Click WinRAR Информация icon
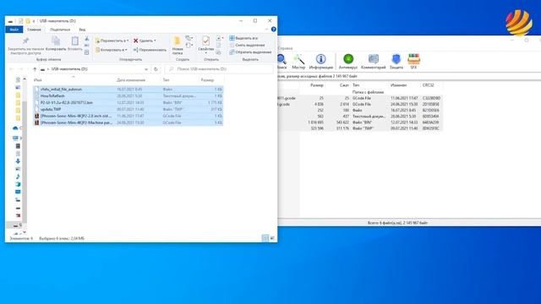Screen dimensions: 541x304 click(x=321, y=62)
